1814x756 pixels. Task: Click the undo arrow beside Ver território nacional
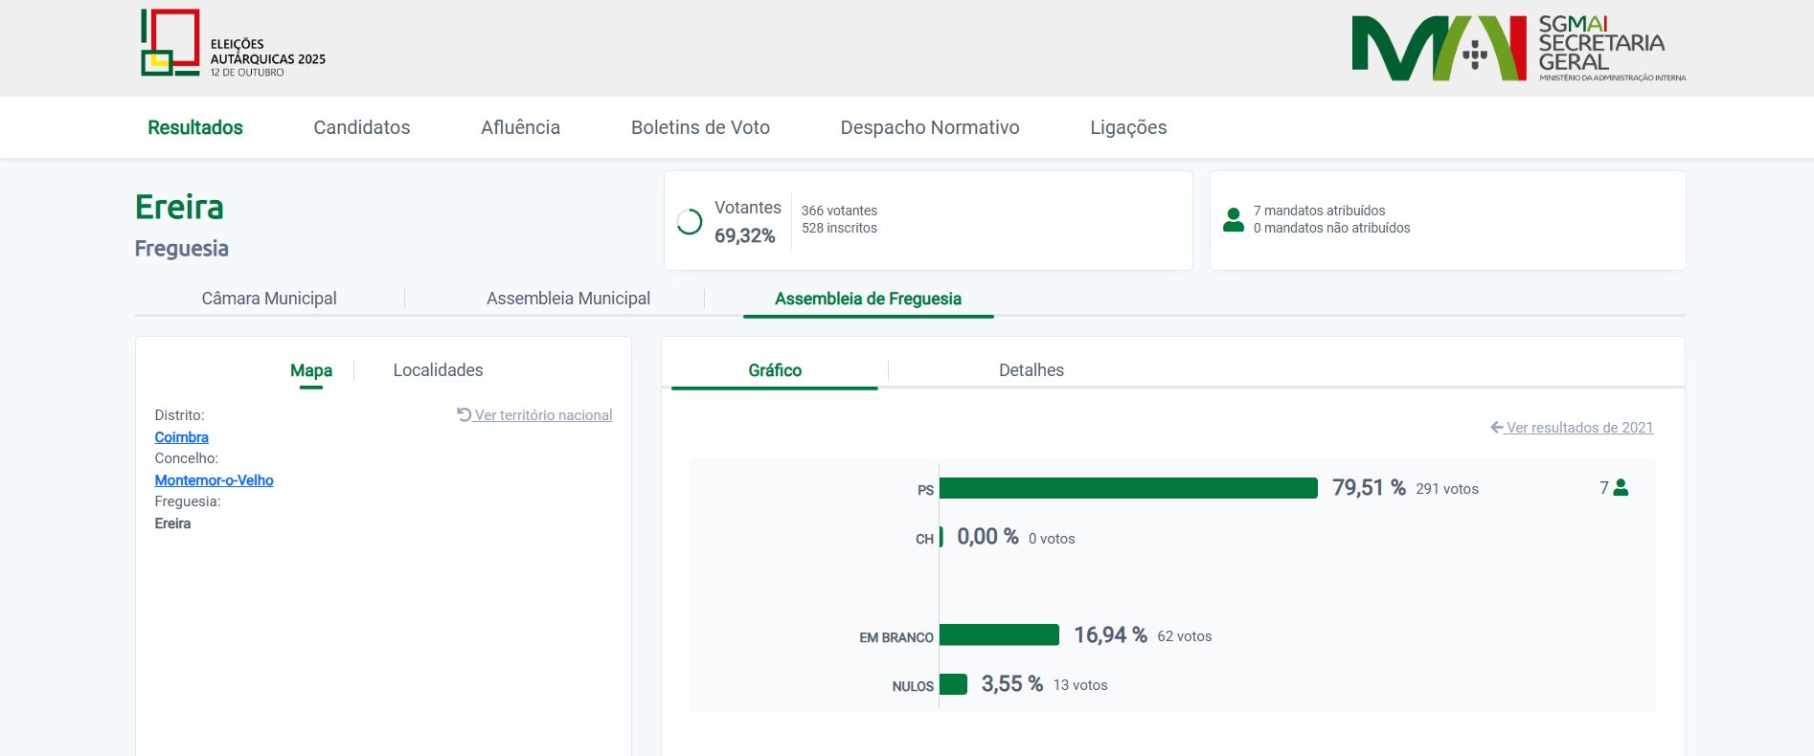pos(464,414)
